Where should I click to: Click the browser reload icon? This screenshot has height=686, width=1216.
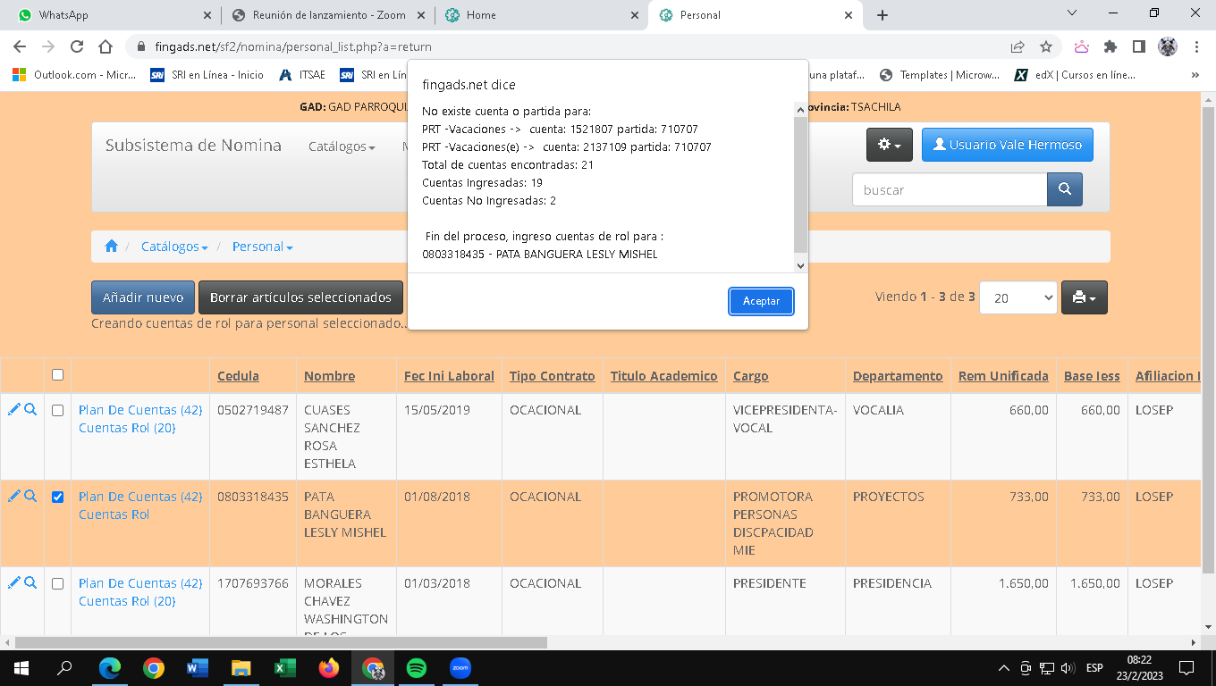77,46
